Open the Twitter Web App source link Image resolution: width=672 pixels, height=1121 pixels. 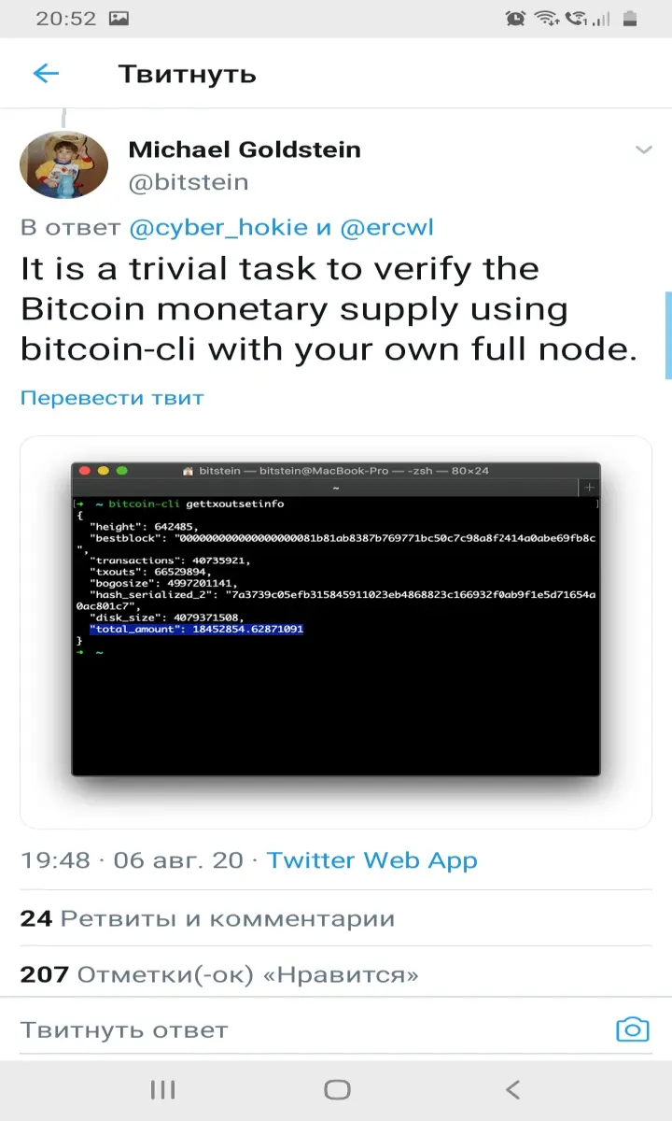[x=372, y=860]
